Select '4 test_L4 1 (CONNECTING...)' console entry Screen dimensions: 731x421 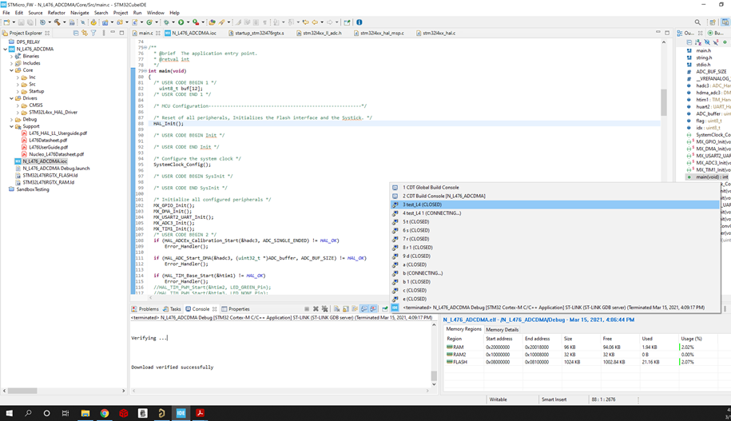(554, 213)
